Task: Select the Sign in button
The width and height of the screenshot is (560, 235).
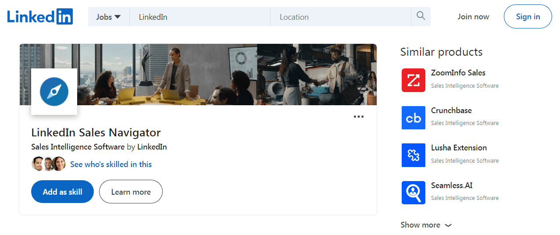Action: (528, 17)
